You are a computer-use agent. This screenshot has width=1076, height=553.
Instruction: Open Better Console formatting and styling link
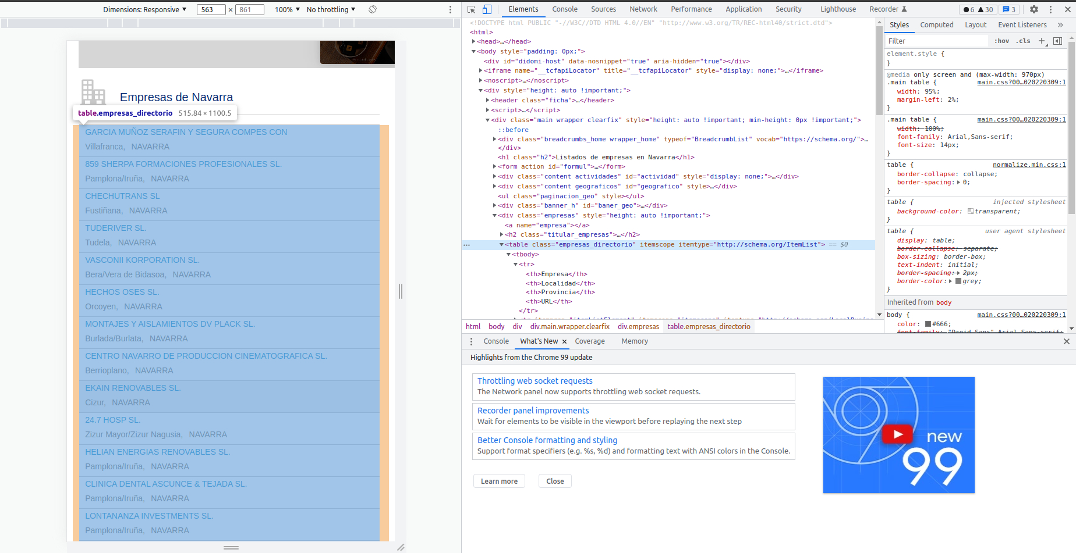(x=547, y=440)
